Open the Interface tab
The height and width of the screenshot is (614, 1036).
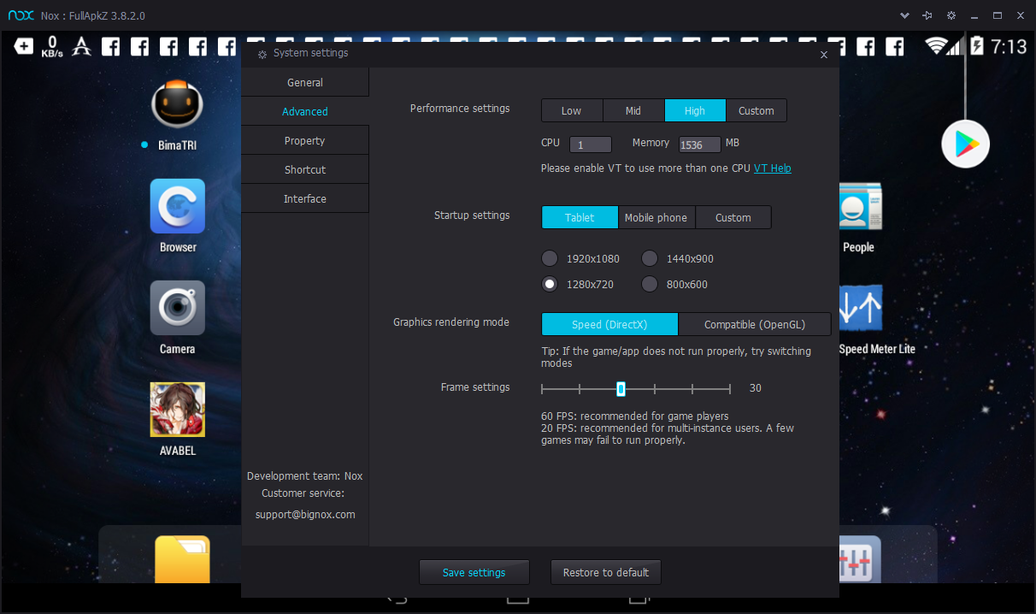pos(305,198)
